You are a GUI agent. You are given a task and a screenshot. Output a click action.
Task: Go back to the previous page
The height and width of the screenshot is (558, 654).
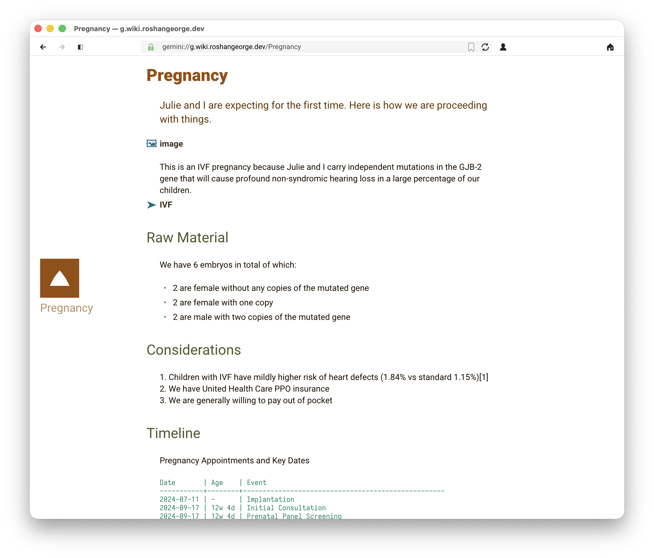[43, 47]
